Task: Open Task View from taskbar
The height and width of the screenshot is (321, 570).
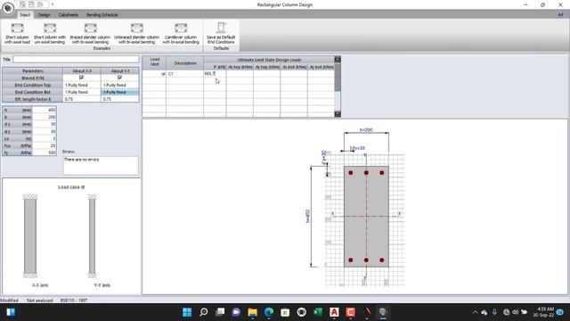Action: tap(220, 312)
